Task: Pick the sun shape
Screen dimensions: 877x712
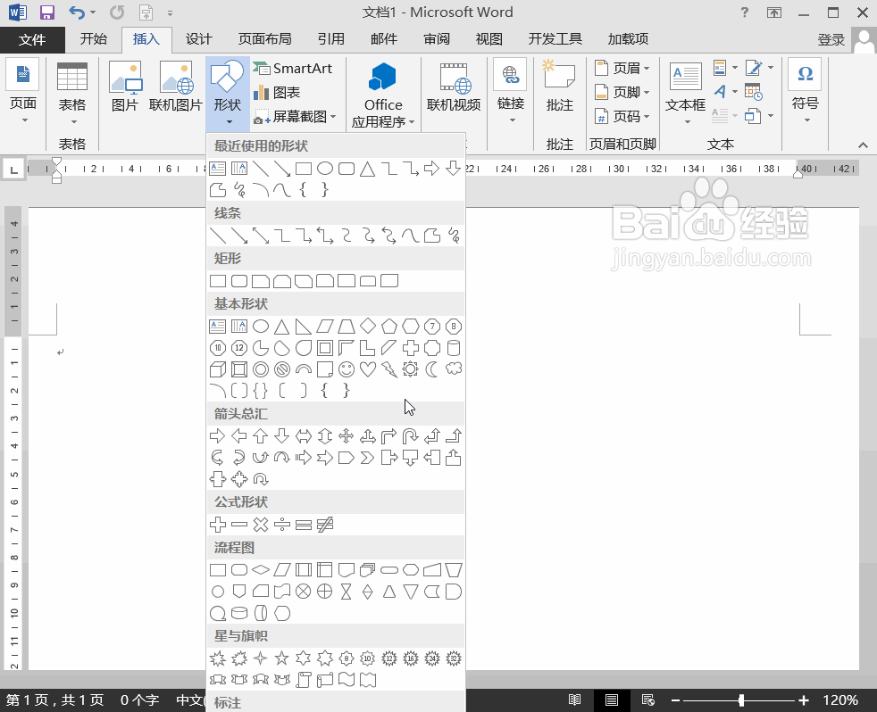Action: pyautogui.click(x=411, y=369)
